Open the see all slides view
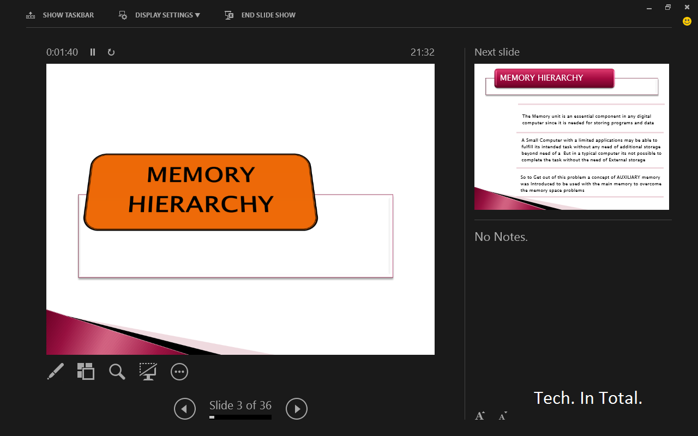The width and height of the screenshot is (698, 436). [86, 372]
